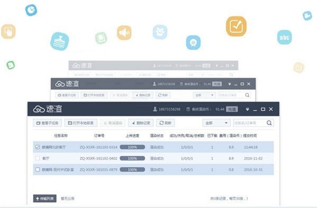Click the 100% progress bar of order ZQ-XSXR-161103-0314

click(x=133, y=147)
